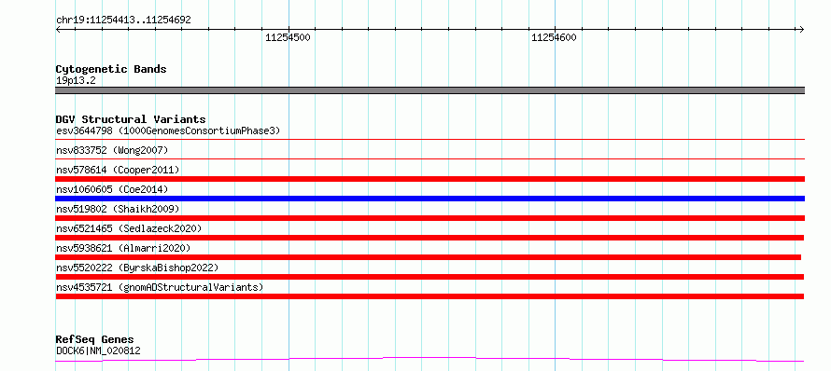Open the Cytogenetic Bands track heading
Image resolution: width=831 pixels, height=371 pixels.
tap(111, 69)
